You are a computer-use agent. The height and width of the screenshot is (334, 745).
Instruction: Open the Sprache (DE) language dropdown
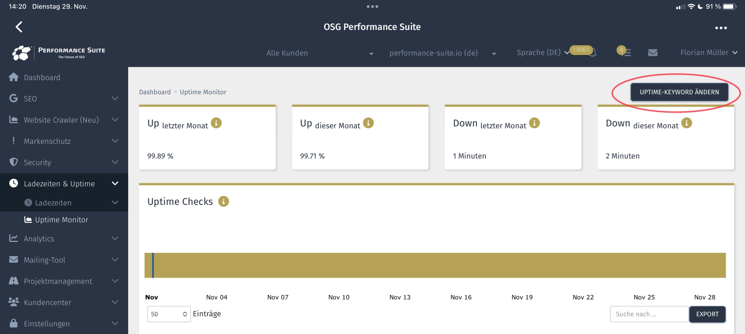coord(543,53)
